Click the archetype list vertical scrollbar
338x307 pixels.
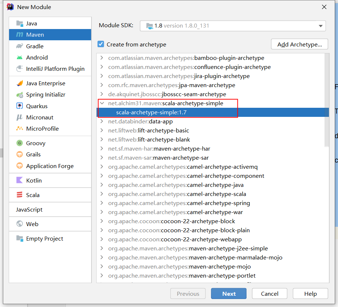pyautogui.click(x=327, y=100)
